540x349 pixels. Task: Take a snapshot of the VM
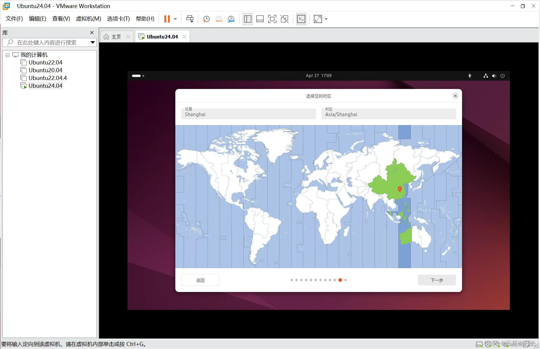tap(206, 19)
